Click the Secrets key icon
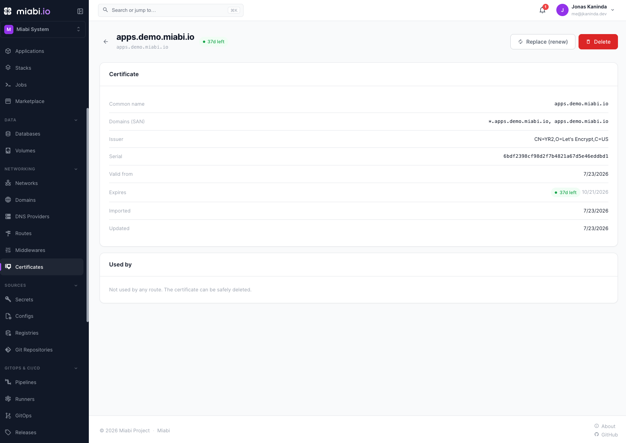 [8, 299]
